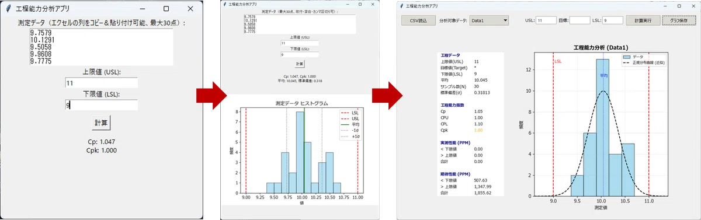Click the red LSL label in the right chart
Screen dimensions: 701x220
(x=558, y=61)
